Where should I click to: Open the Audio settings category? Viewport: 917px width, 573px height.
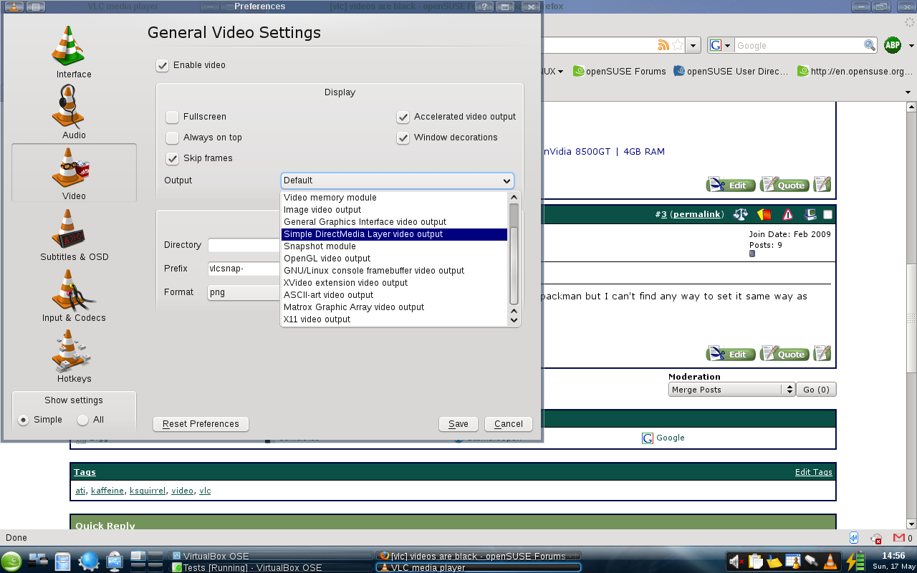click(x=74, y=112)
